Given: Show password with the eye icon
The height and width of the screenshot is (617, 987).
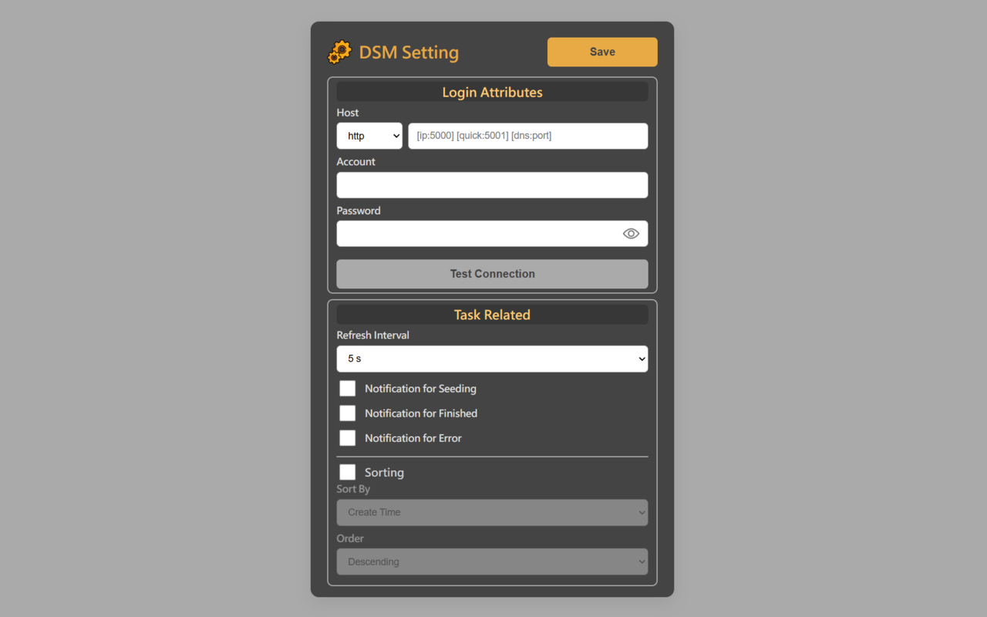Looking at the screenshot, I should tap(631, 234).
